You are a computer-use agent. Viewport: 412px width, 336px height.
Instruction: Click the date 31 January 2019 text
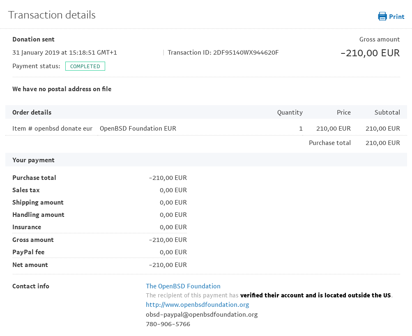(36, 53)
